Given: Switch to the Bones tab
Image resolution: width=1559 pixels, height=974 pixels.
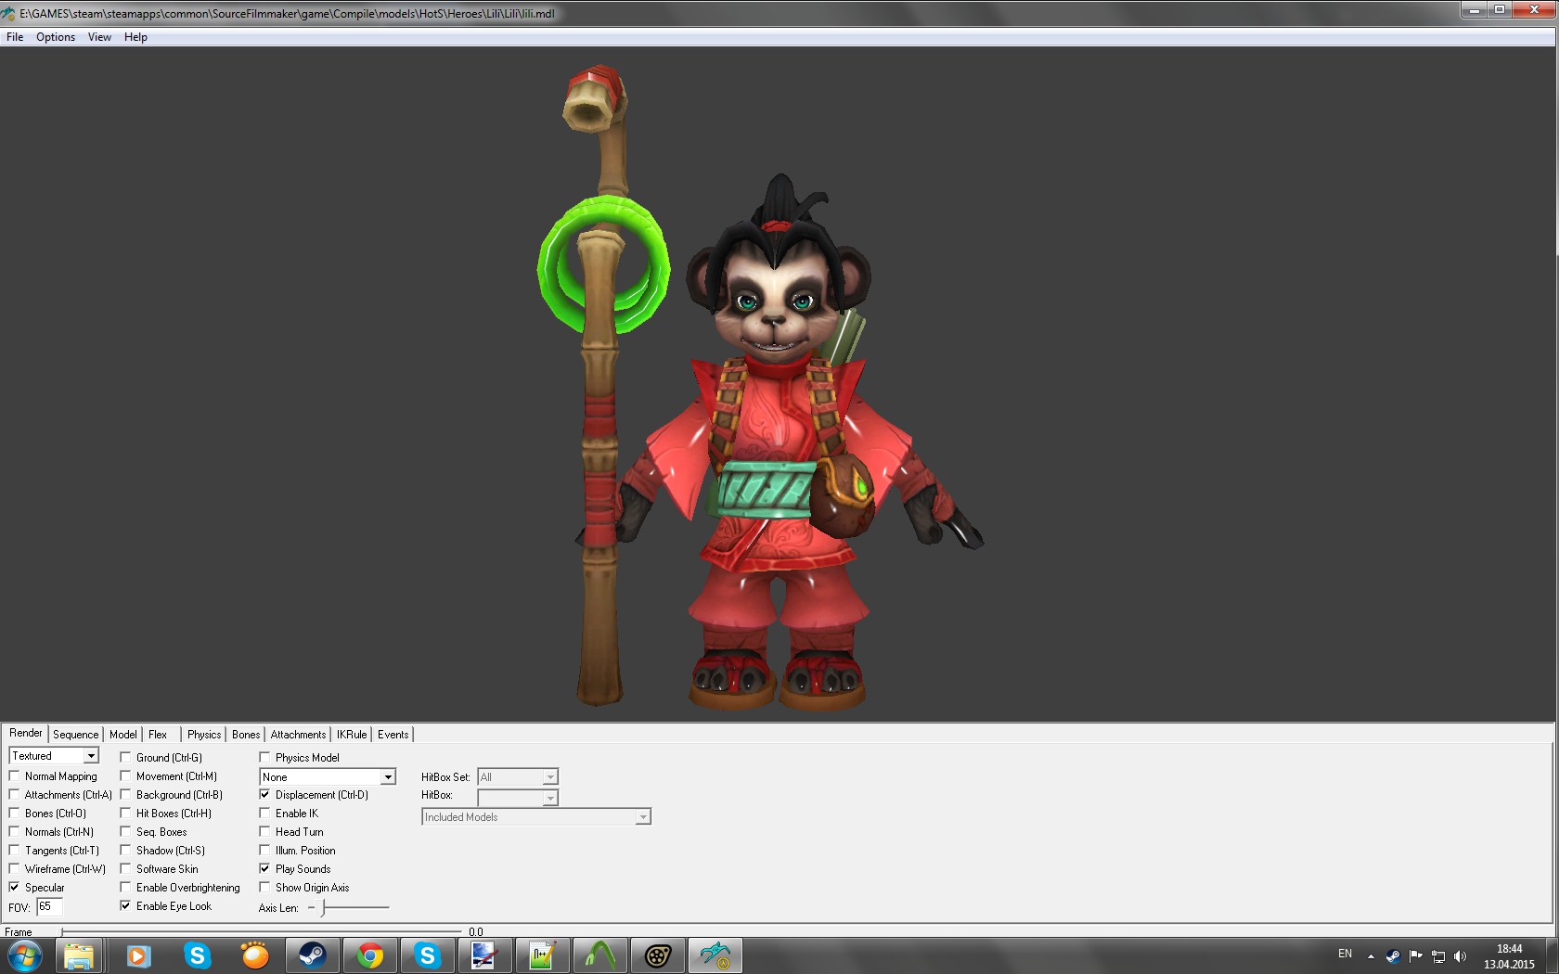Looking at the screenshot, I should [246, 735].
